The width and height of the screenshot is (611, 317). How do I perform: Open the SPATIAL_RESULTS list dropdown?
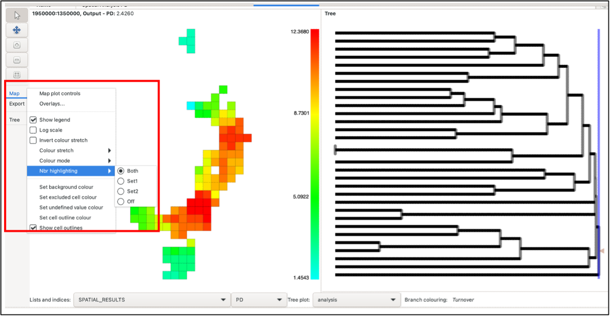(151, 300)
